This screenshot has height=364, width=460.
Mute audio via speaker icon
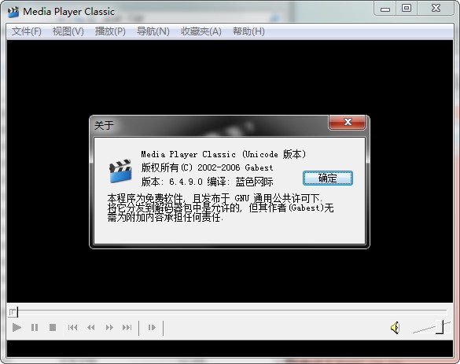tap(396, 328)
